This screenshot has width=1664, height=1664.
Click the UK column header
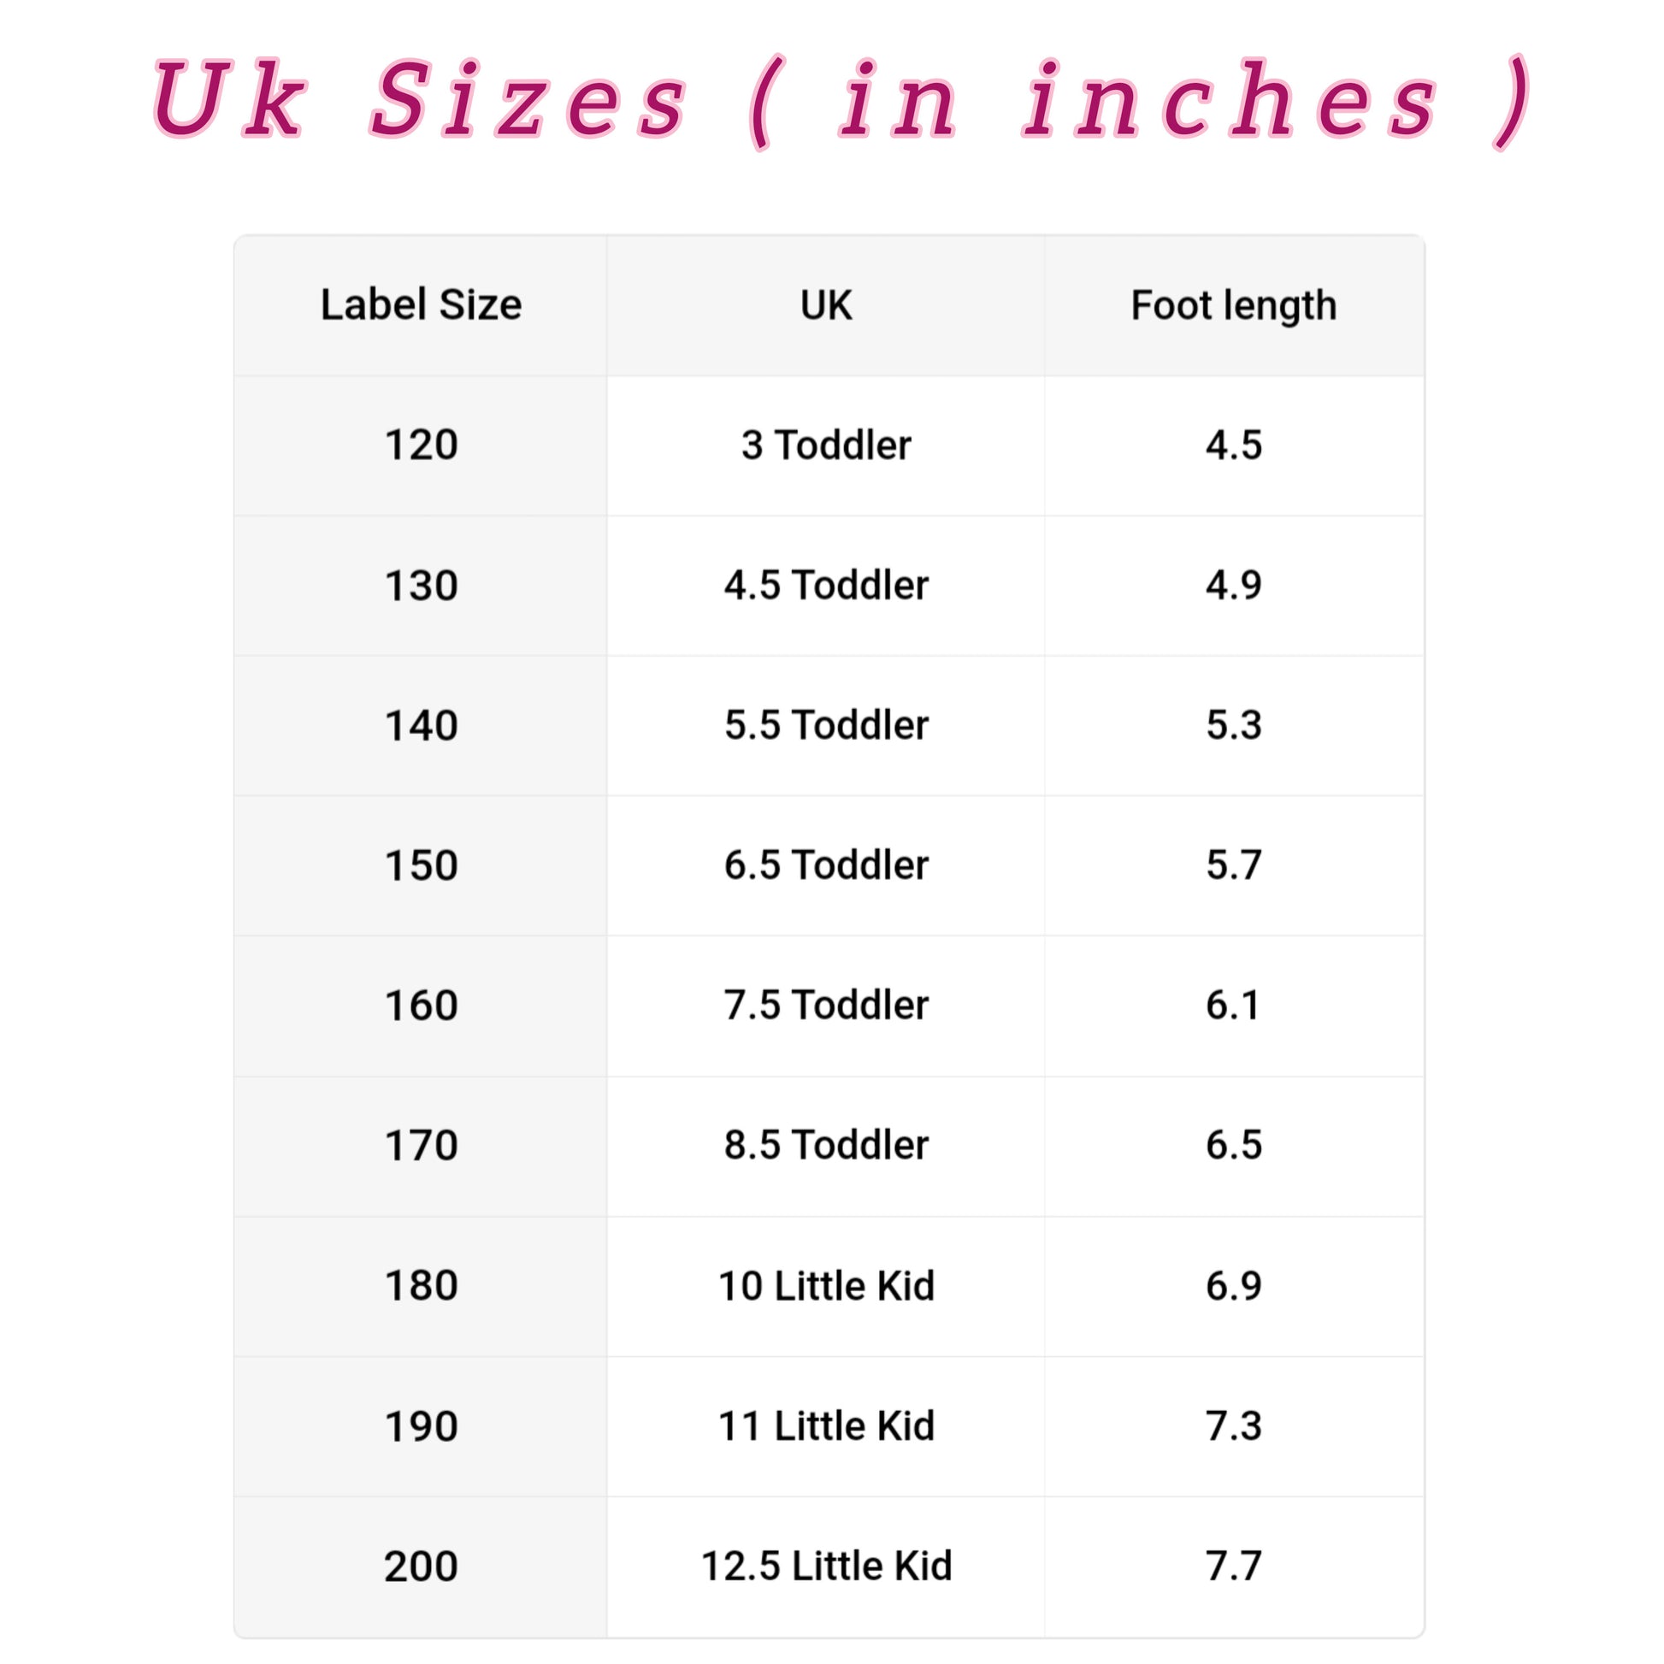(826, 305)
